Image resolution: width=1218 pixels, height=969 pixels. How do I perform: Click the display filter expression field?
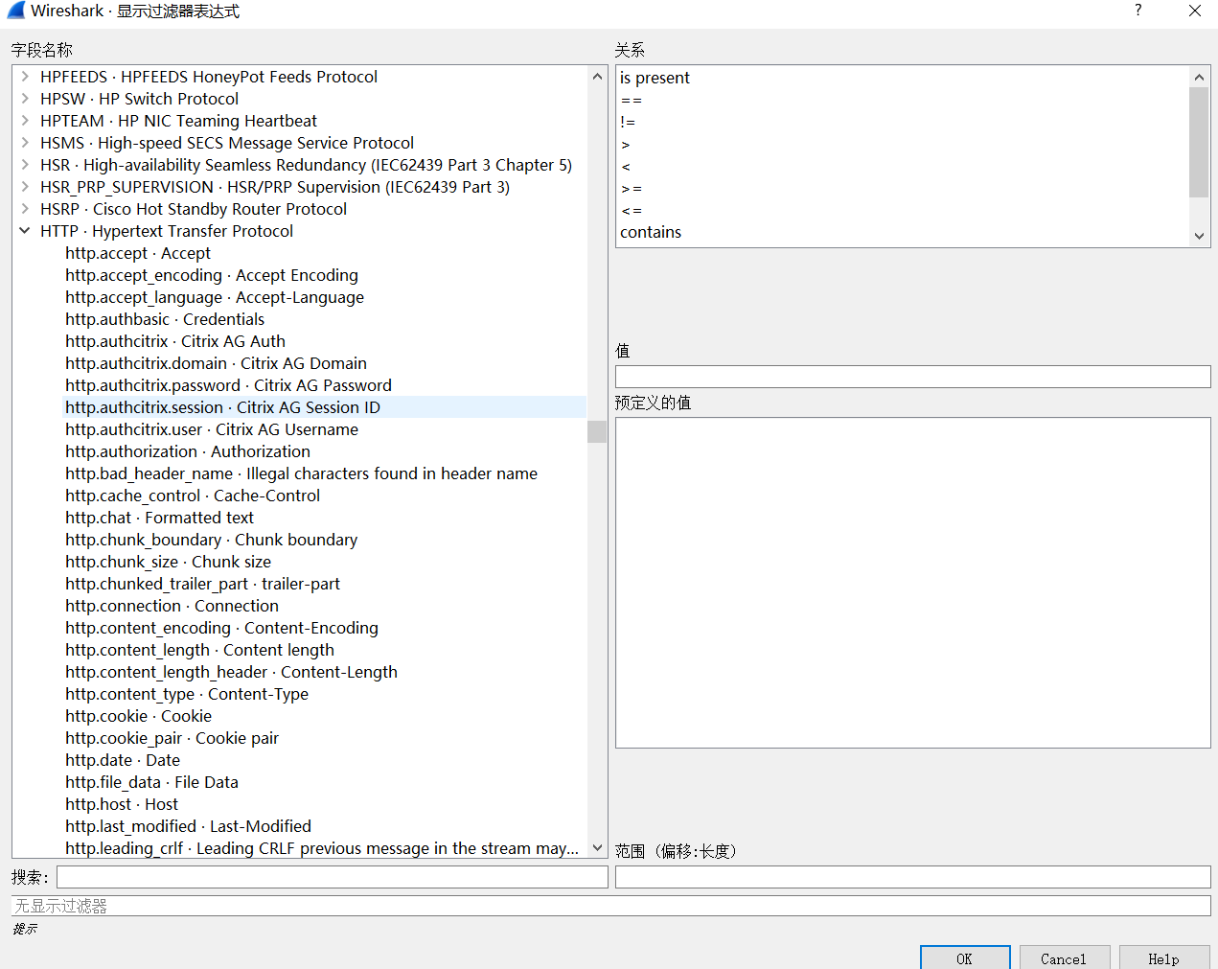click(610, 906)
